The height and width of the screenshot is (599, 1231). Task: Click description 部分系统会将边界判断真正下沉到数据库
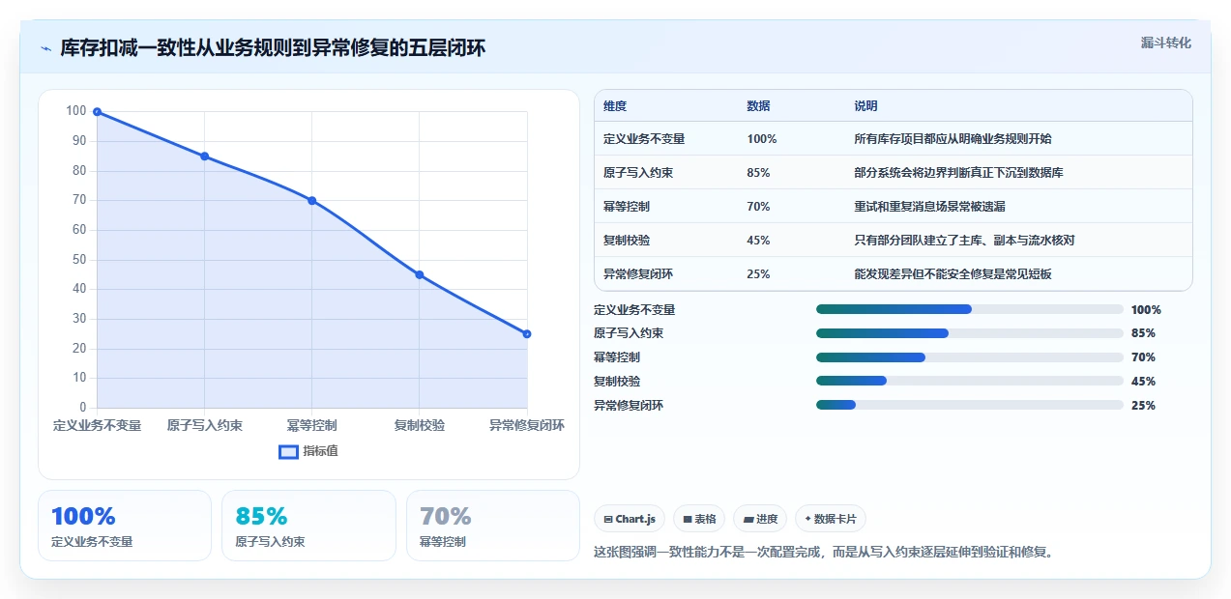coord(958,173)
